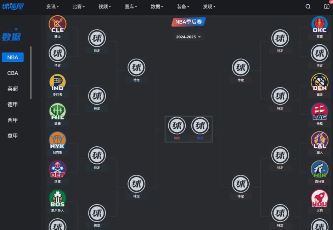The width and height of the screenshot is (333, 230).
Task: Click the sidebar league list scrollbar
Action: coord(31,73)
